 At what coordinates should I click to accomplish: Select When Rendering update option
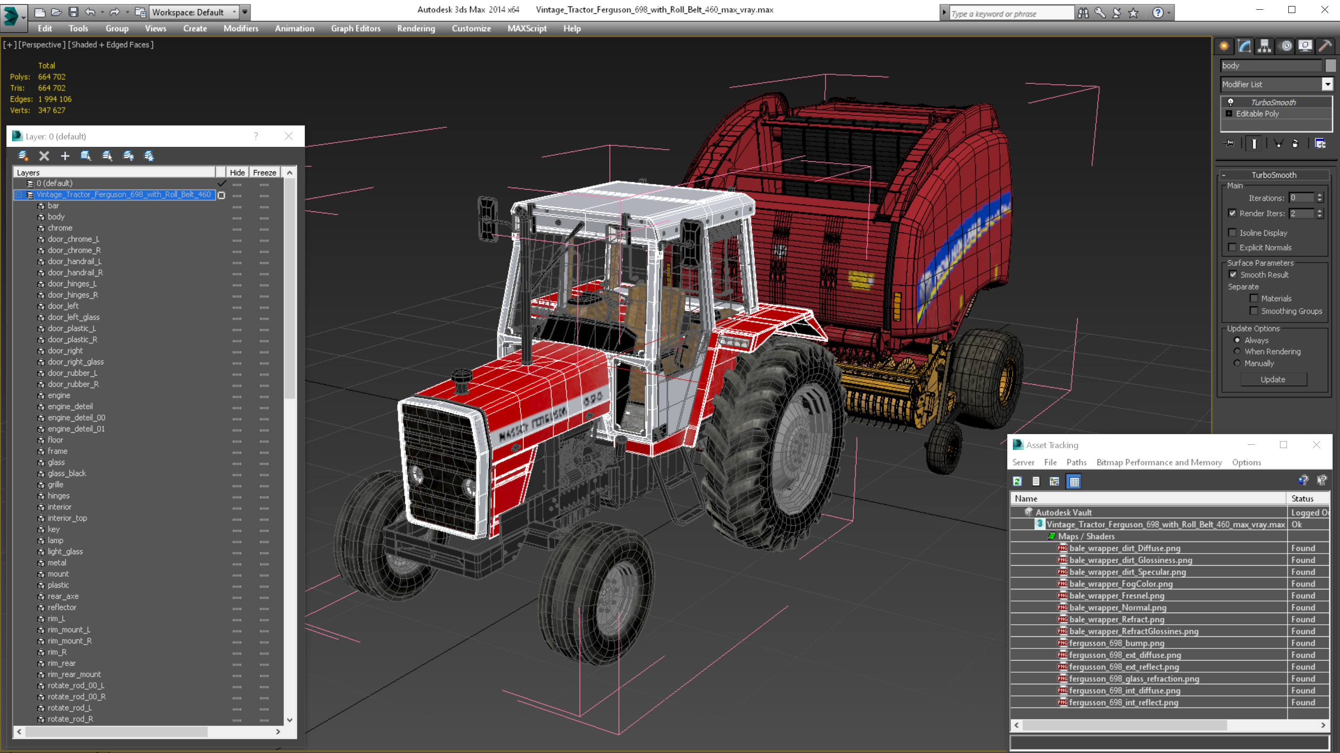1237,351
